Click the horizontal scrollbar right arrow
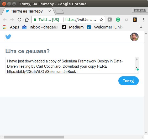The image size is (148, 139). [x=142, y=137]
